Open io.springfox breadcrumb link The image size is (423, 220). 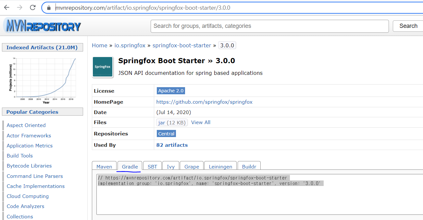coord(130,45)
